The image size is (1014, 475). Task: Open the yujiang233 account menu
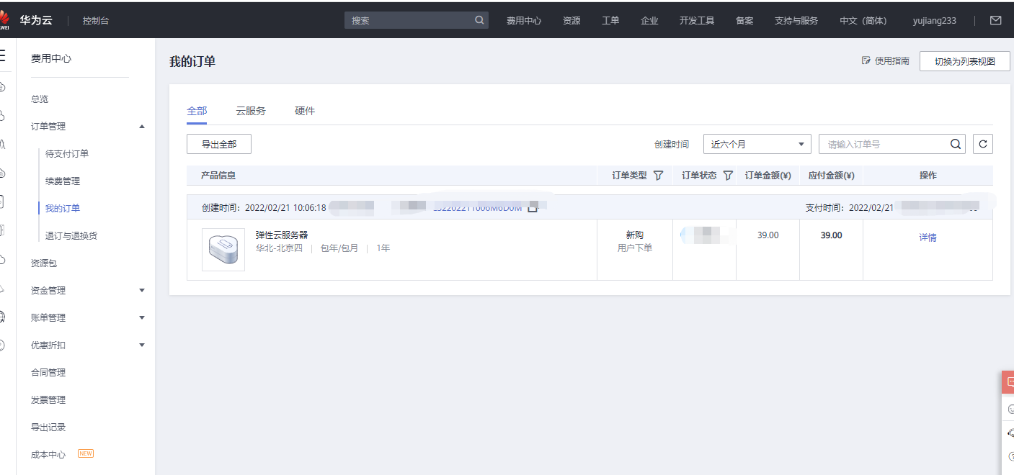[x=935, y=21]
